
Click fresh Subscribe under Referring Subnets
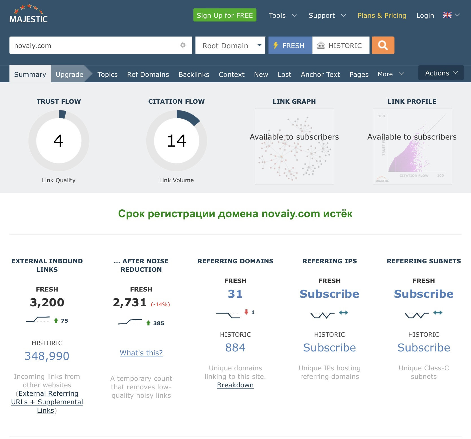coord(424,294)
